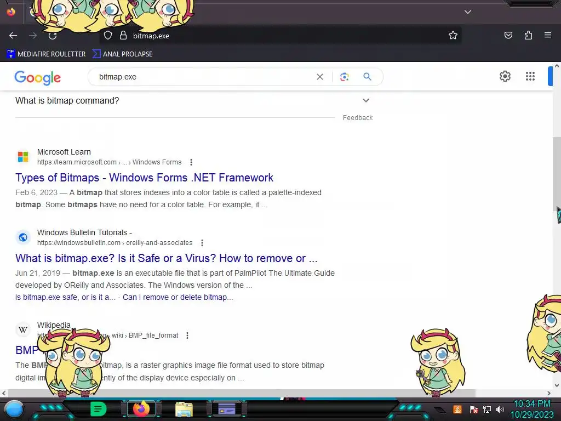Open MEDIAFIRE ROULETTER bookmark
561x421 pixels.
tap(46, 54)
